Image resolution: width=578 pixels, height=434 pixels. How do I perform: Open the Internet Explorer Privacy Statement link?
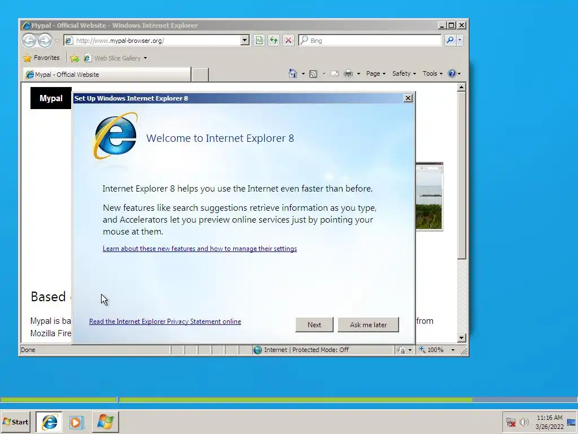tap(165, 322)
